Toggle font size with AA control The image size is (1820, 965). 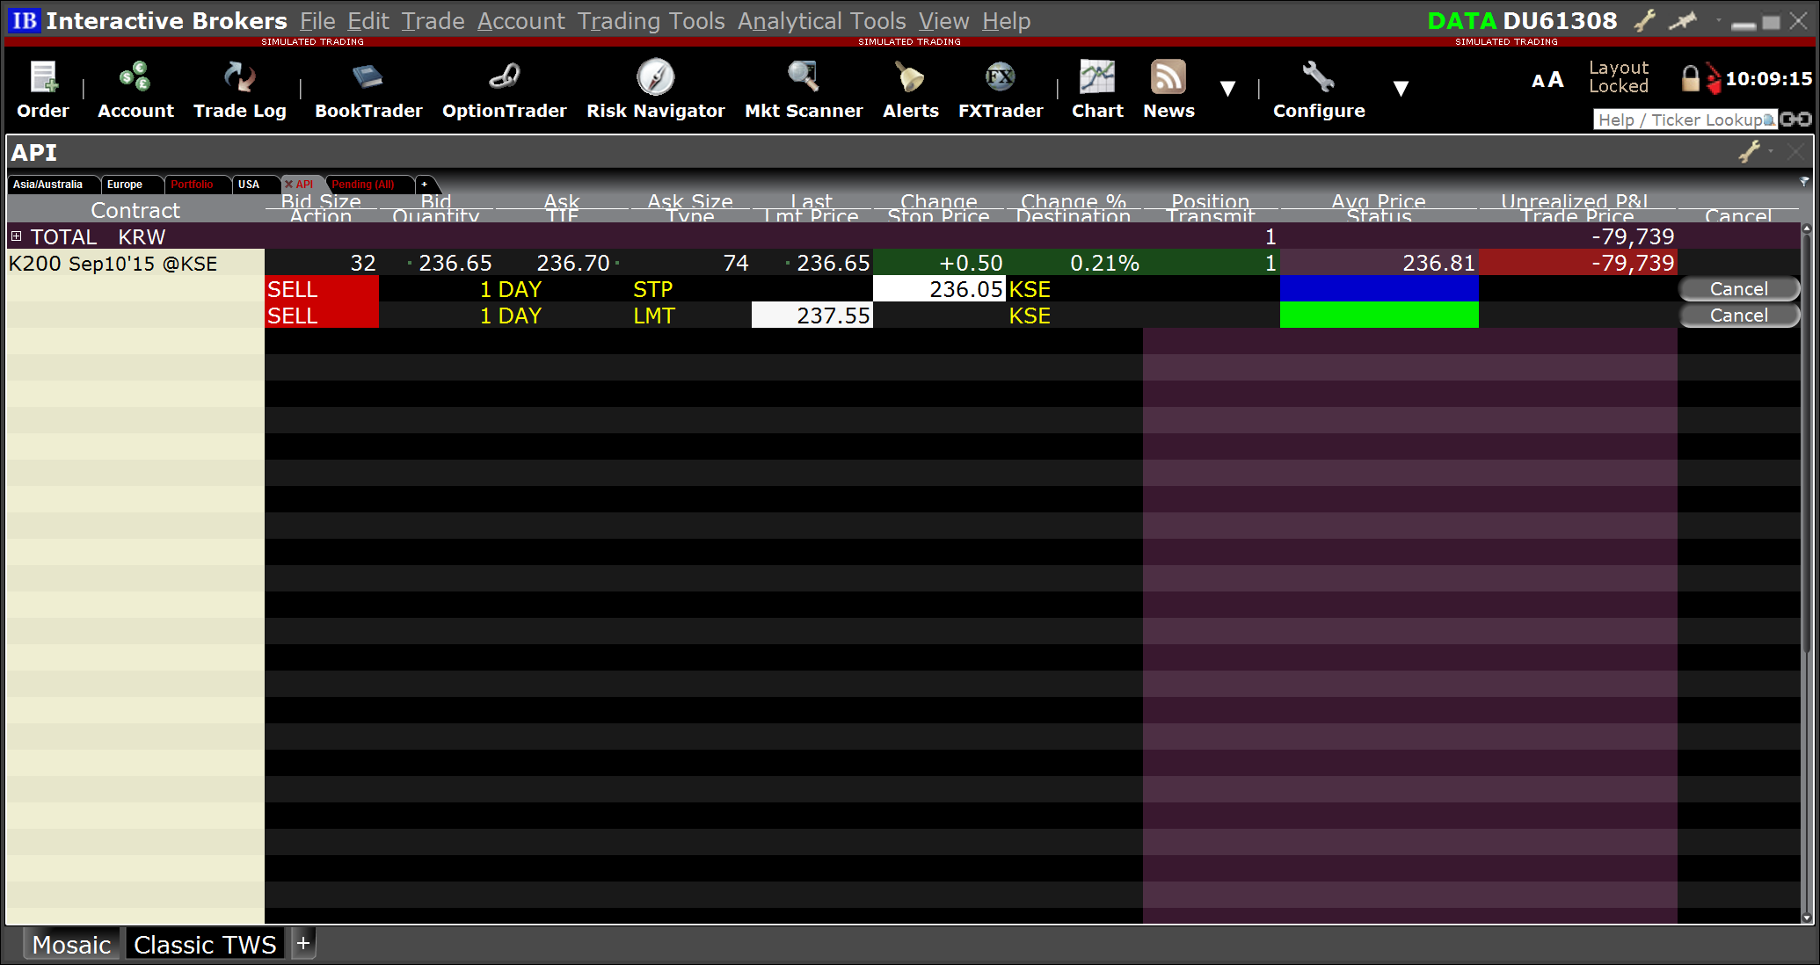[1547, 80]
